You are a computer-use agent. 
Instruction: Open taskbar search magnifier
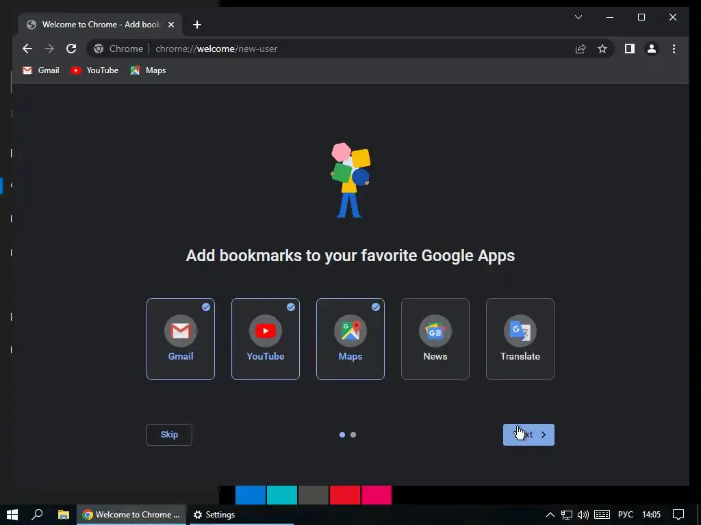[38, 514]
